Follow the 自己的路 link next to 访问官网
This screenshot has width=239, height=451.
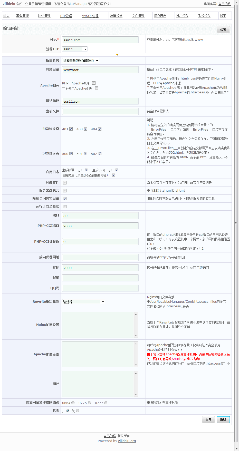[225, 4]
